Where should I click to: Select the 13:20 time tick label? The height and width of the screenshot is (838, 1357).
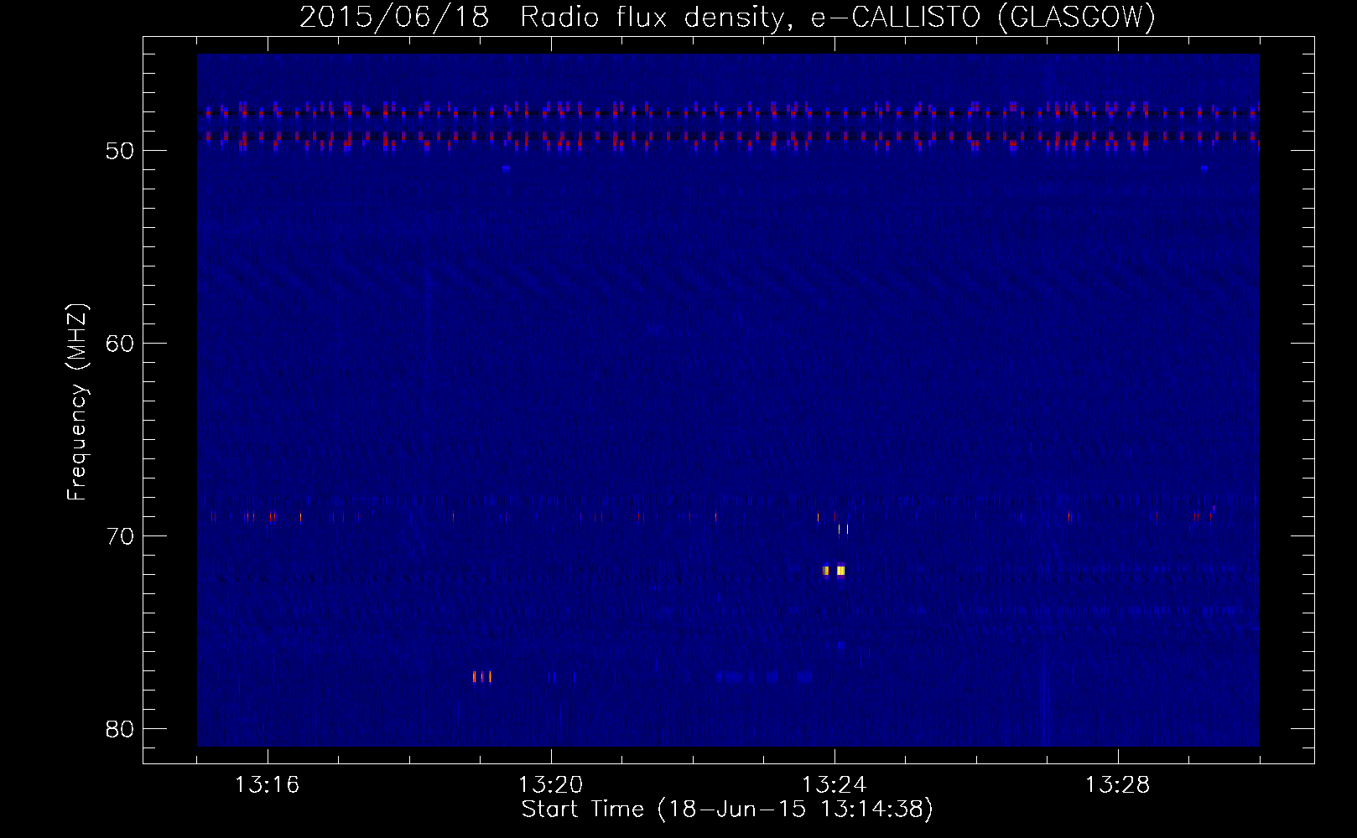click(x=551, y=785)
